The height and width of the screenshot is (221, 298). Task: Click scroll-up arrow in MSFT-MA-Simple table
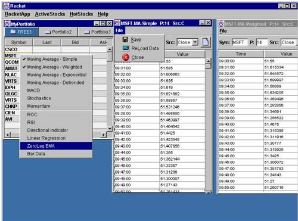[208, 61]
